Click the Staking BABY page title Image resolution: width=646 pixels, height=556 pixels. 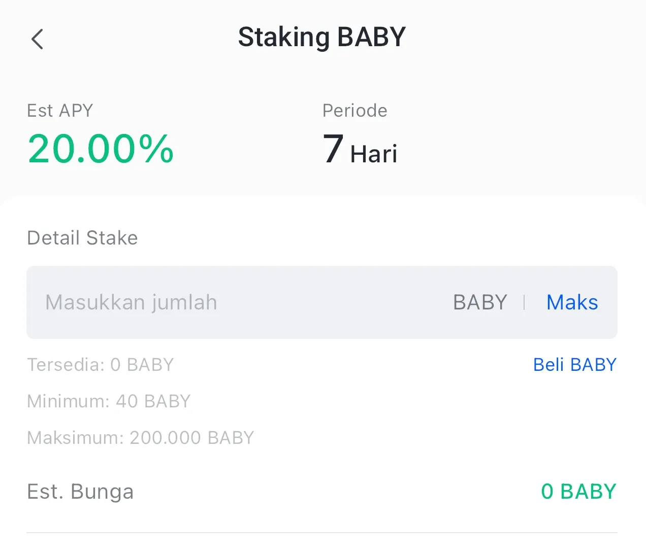pos(321,36)
